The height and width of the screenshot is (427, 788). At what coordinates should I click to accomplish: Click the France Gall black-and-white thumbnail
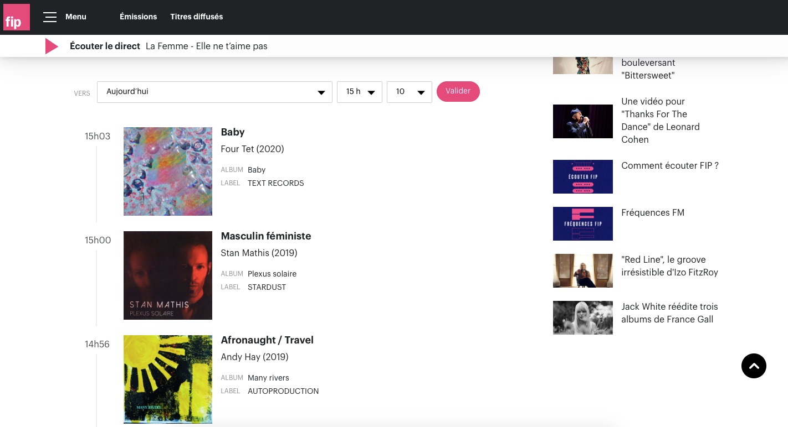pyautogui.click(x=583, y=317)
